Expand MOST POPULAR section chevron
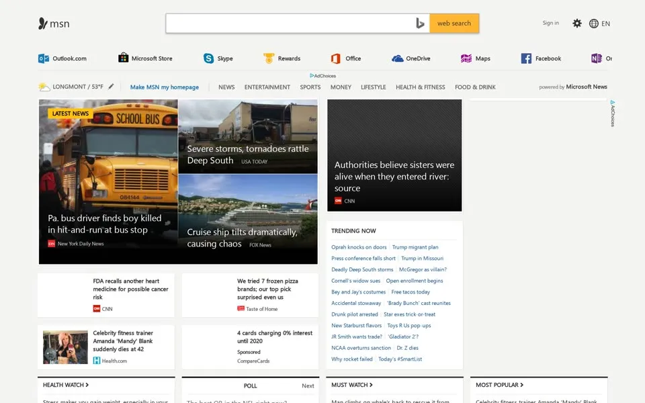The image size is (645, 403). (522, 385)
